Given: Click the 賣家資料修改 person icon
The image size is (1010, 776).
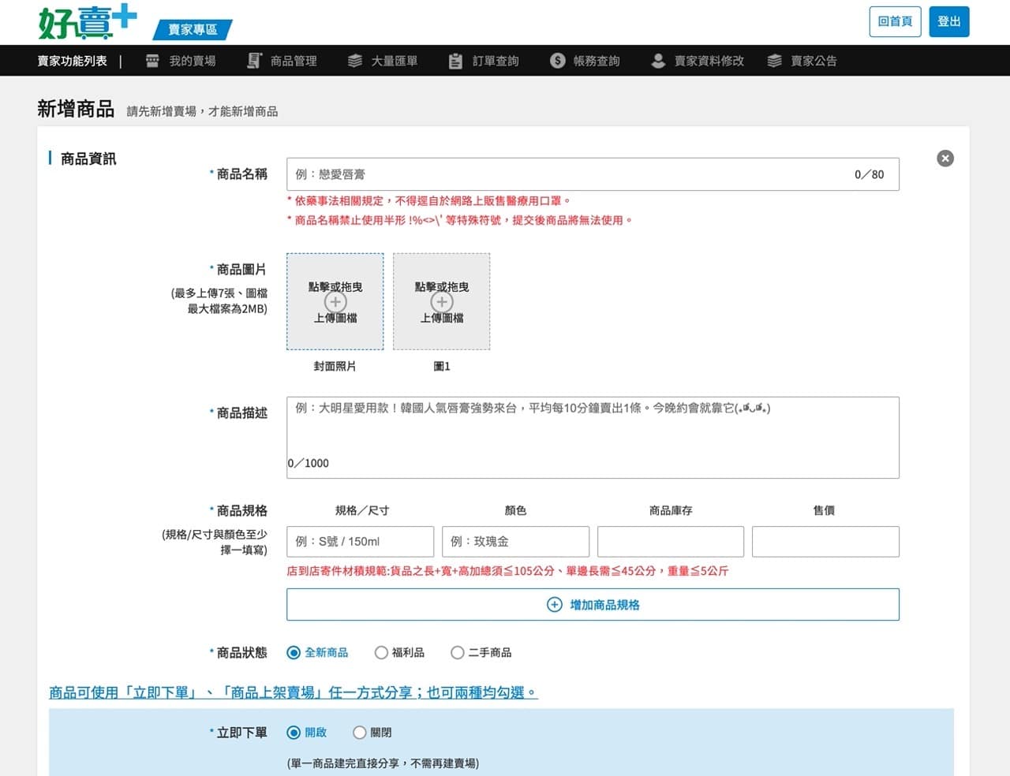Looking at the screenshot, I should pyautogui.click(x=658, y=61).
